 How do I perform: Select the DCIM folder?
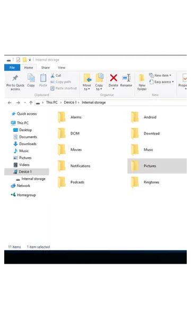coord(68,133)
